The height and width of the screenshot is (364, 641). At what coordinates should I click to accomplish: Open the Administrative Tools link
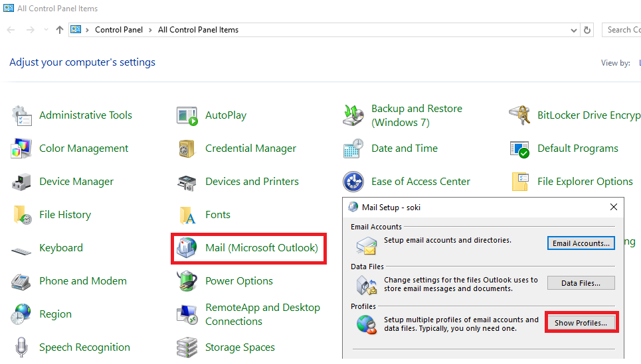pos(86,115)
